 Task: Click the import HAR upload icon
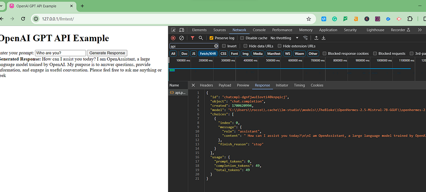coord(316,38)
